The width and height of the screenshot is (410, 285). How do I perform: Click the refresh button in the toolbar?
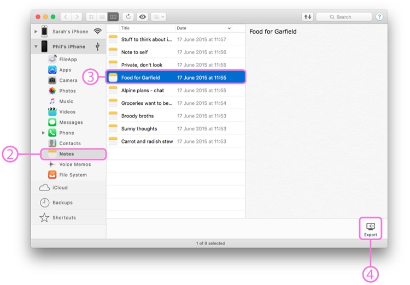(x=128, y=17)
